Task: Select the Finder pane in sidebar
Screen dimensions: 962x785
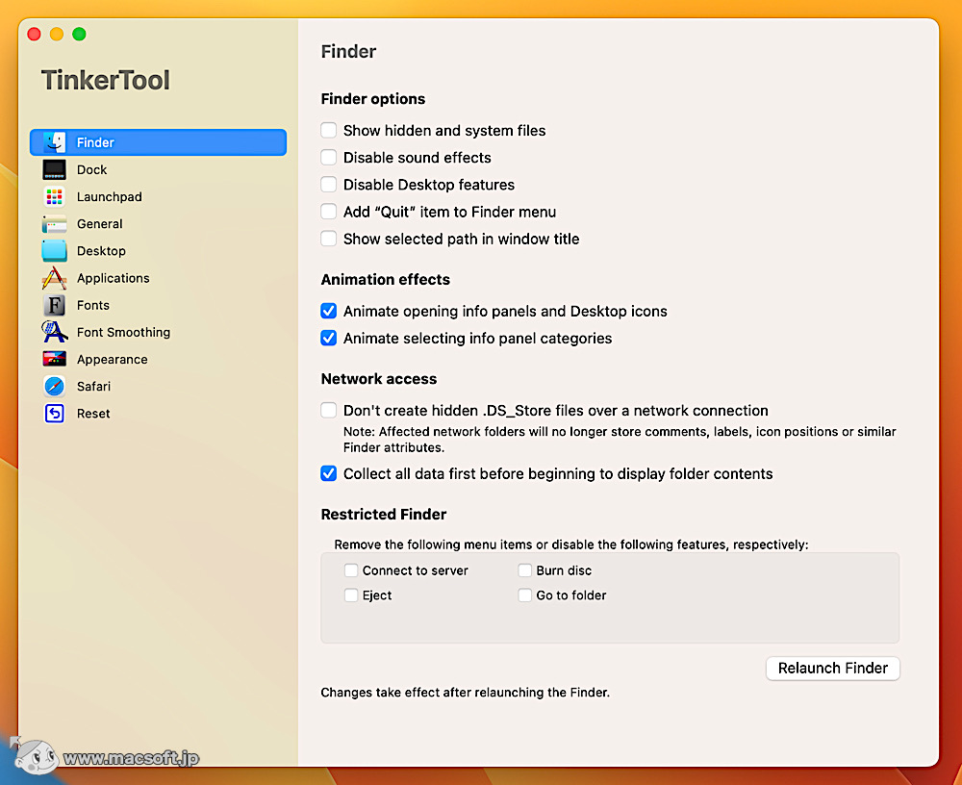Action: point(95,141)
